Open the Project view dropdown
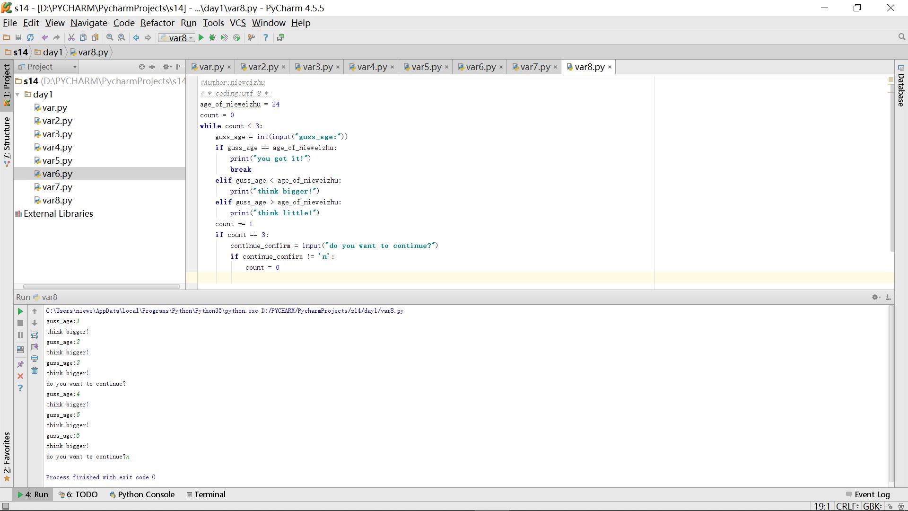This screenshot has width=908, height=511. [47, 67]
